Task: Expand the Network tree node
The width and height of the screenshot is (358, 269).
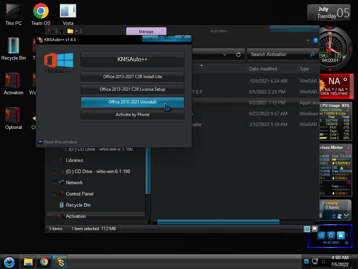Action: pyautogui.click(x=53, y=183)
